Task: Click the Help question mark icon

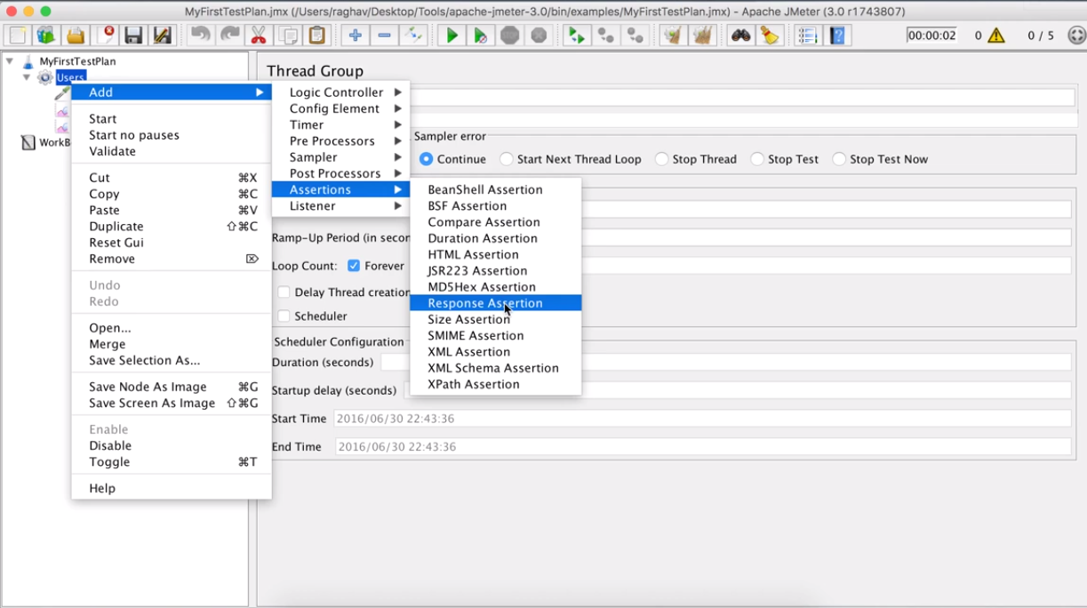Action: 837,36
